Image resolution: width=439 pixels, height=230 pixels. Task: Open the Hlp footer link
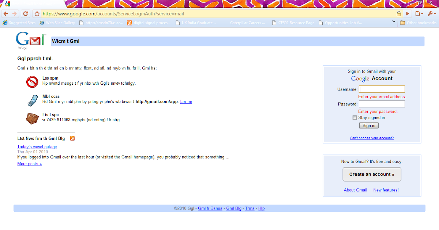tap(261, 208)
